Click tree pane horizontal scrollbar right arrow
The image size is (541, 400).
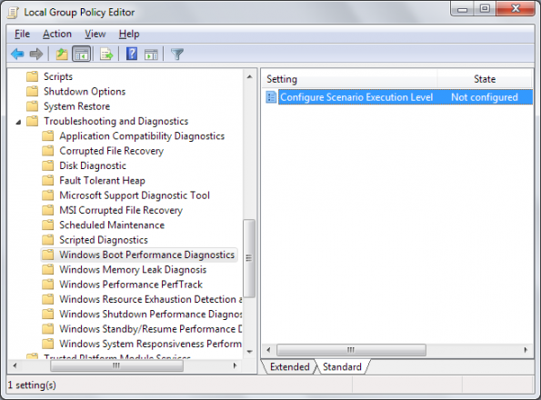click(235, 365)
